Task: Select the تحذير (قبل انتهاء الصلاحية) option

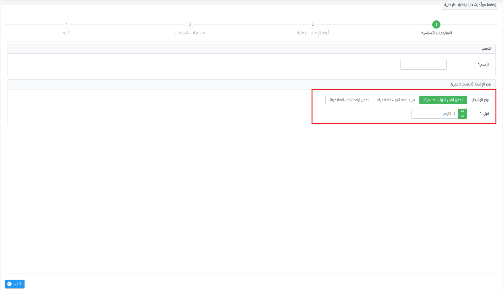Action: coord(443,100)
